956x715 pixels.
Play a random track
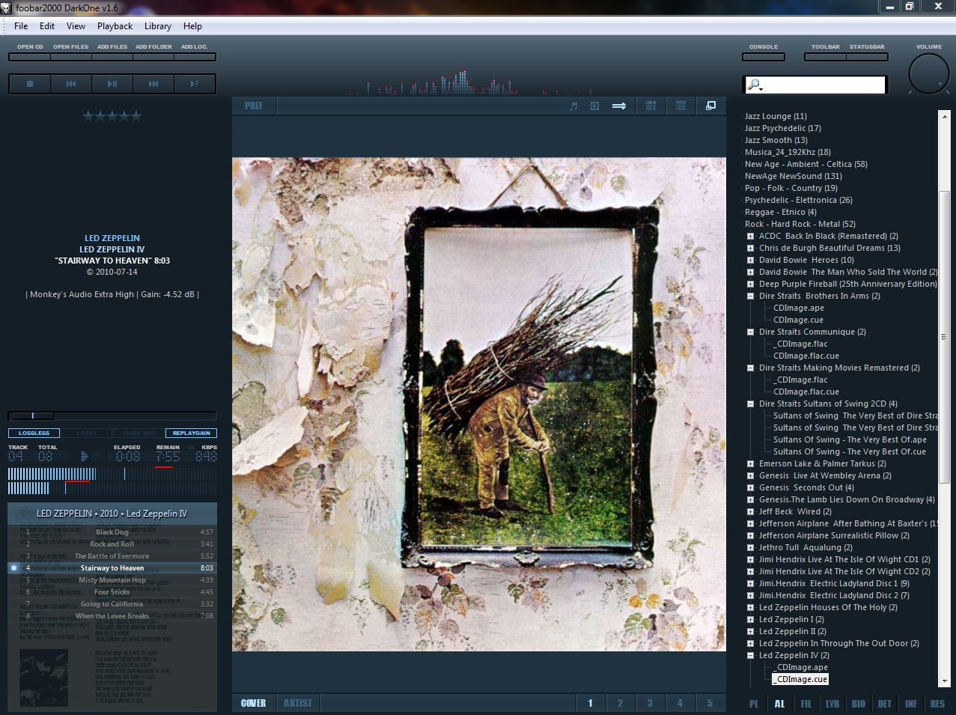click(195, 84)
